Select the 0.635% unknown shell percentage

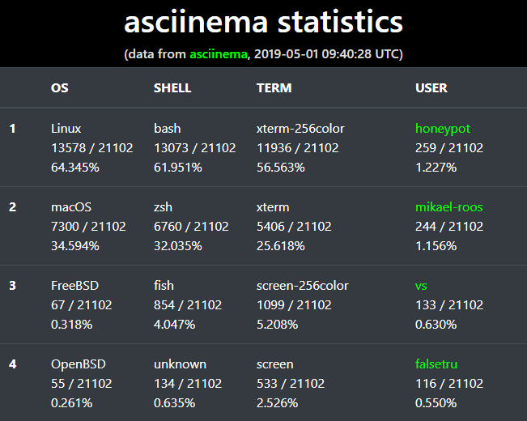coord(174,403)
